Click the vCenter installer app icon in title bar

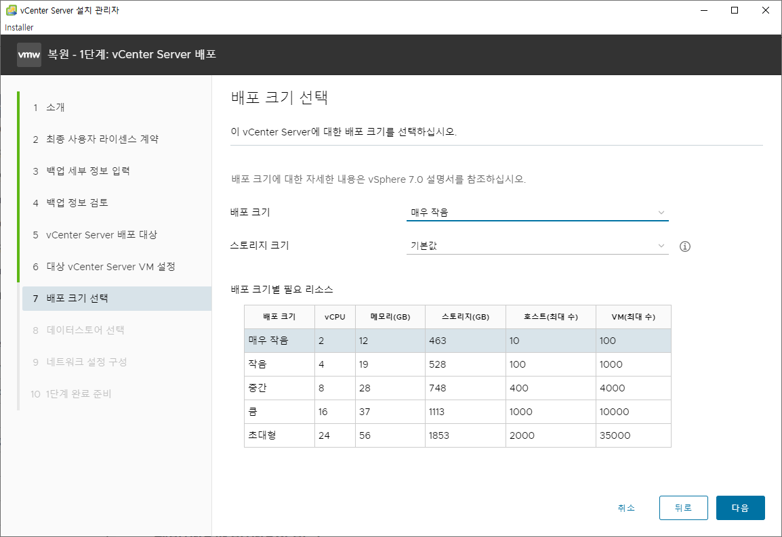(11, 10)
